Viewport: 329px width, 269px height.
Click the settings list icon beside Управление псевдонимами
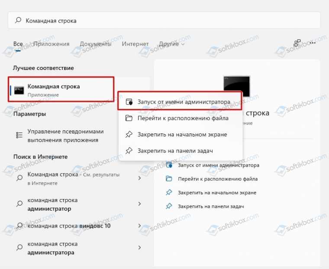[x=19, y=135]
